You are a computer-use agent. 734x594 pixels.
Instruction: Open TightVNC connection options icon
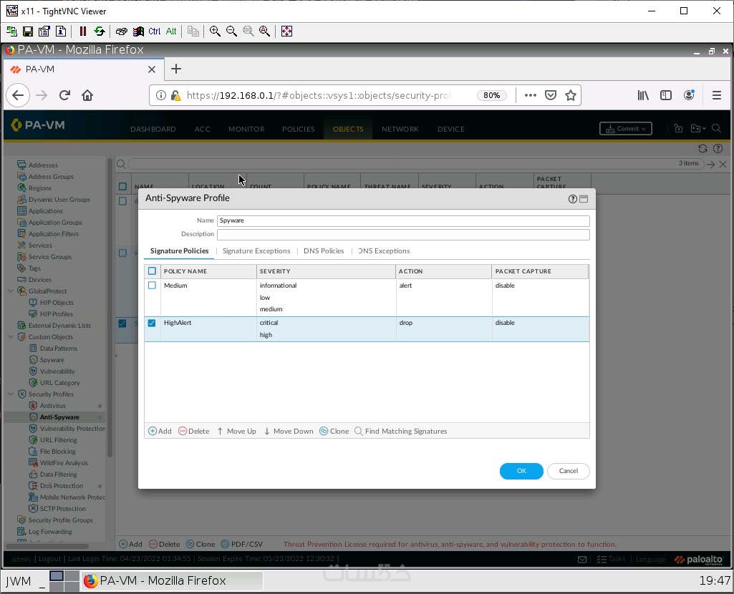(x=44, y=31)
